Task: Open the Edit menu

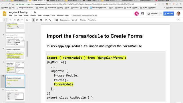Action: [x=15, y=15]
